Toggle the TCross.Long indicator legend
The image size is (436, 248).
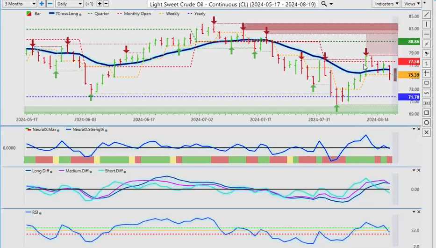tap(64, 14)
